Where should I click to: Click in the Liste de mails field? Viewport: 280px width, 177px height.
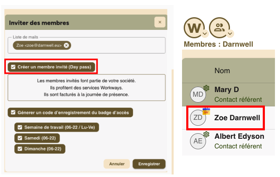[118, 45]
